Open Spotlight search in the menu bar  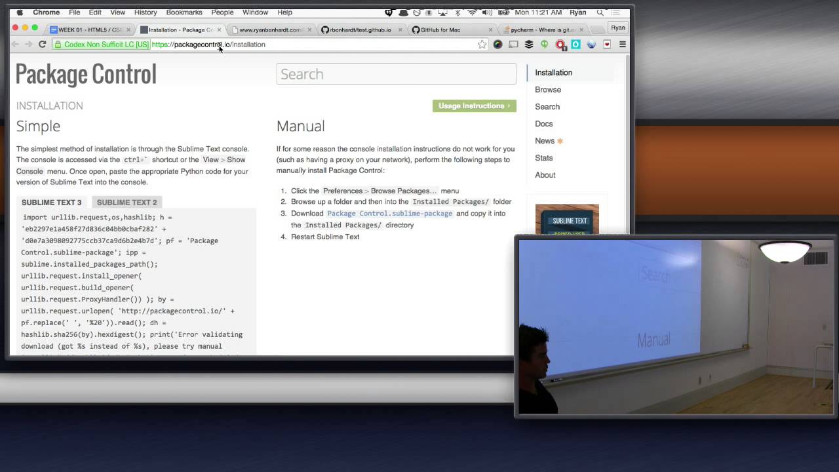click(600, 12)
